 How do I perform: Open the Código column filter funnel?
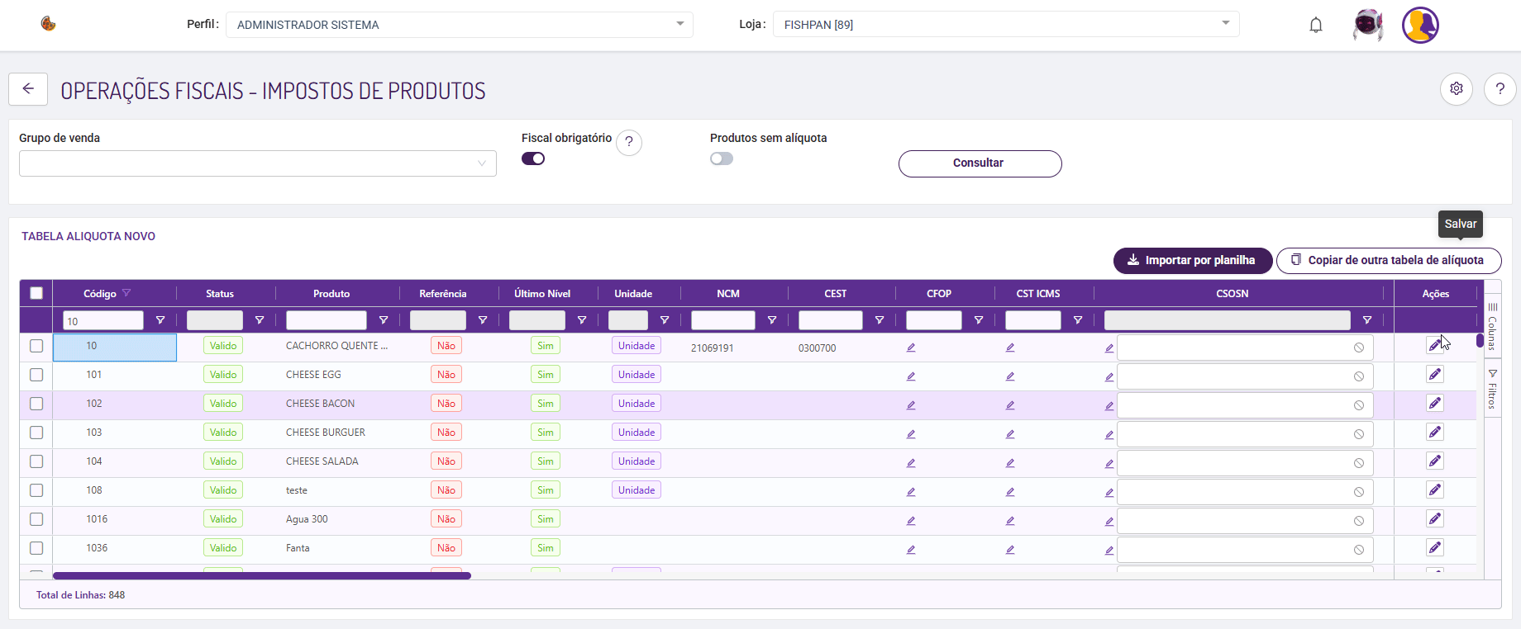click(x=160, y=320)
